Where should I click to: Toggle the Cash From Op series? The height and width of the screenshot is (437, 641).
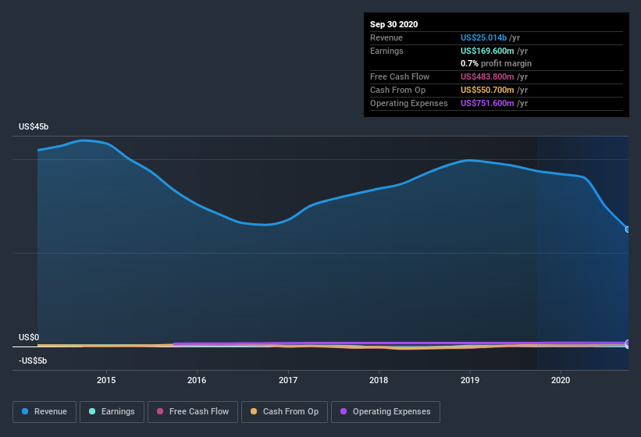[284, 412]
